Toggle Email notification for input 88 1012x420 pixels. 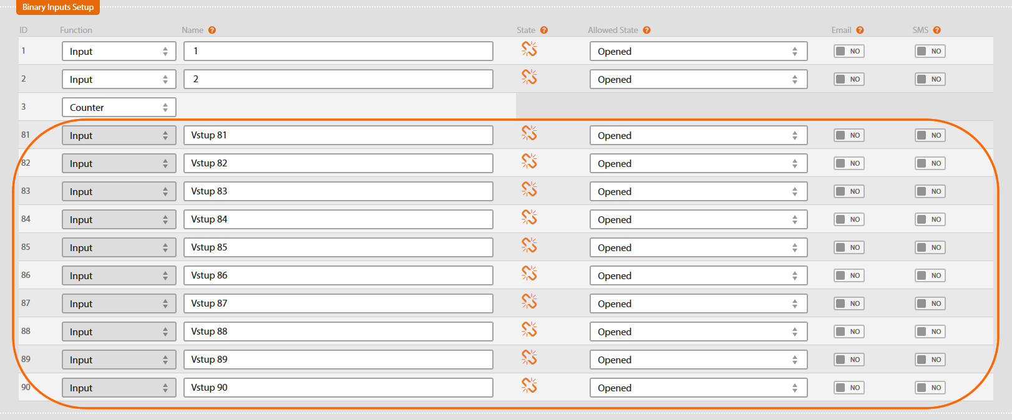[x=849, y=332]
